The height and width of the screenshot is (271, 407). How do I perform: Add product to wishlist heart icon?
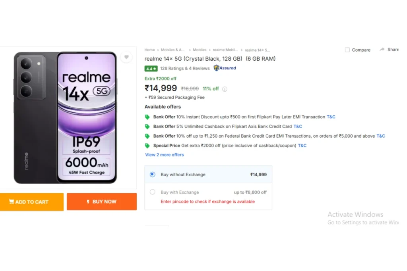126,57
